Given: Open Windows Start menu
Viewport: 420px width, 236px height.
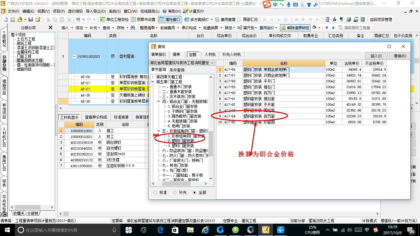Looking at the screenshot, I should (x=7, y=230).
